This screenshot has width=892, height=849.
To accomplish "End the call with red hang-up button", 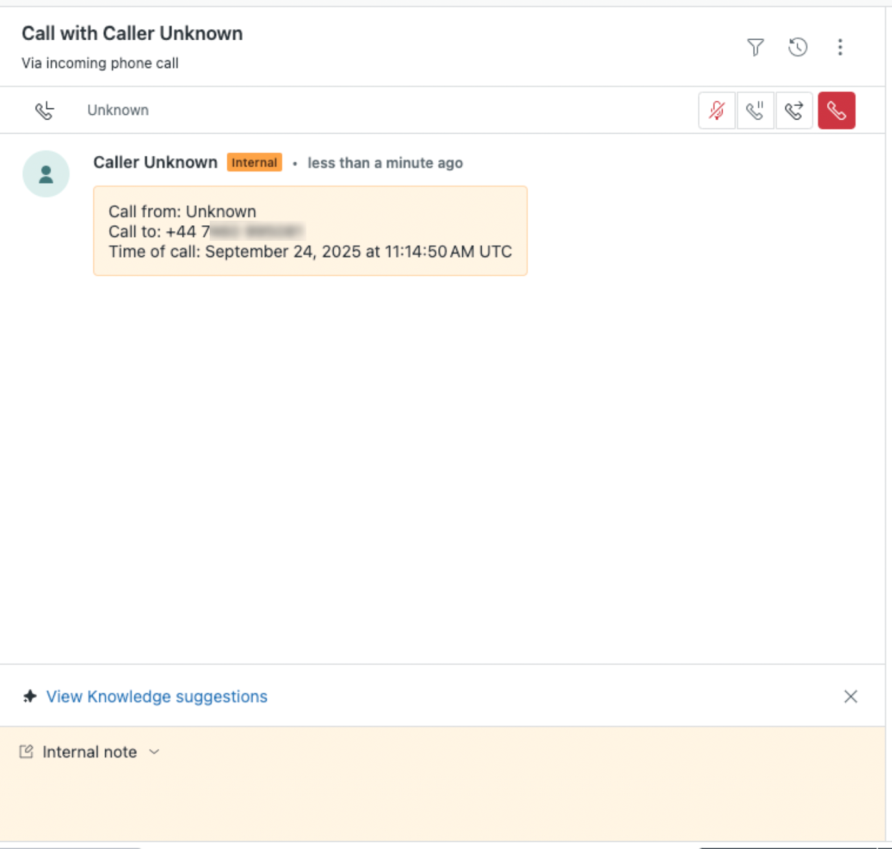I will coord(836,111).
